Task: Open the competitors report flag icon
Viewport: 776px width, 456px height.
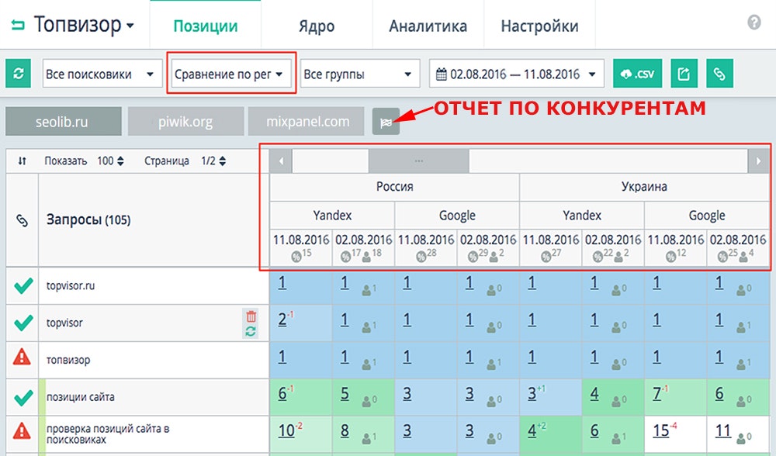Action: 386,122
